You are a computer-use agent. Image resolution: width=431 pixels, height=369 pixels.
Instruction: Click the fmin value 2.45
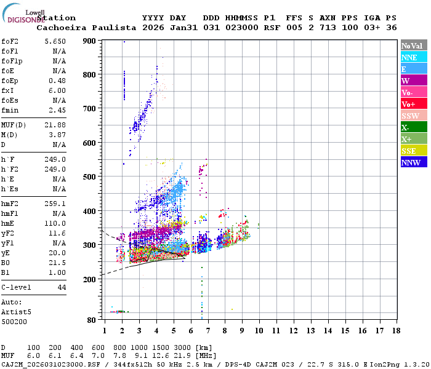point(57,110)
